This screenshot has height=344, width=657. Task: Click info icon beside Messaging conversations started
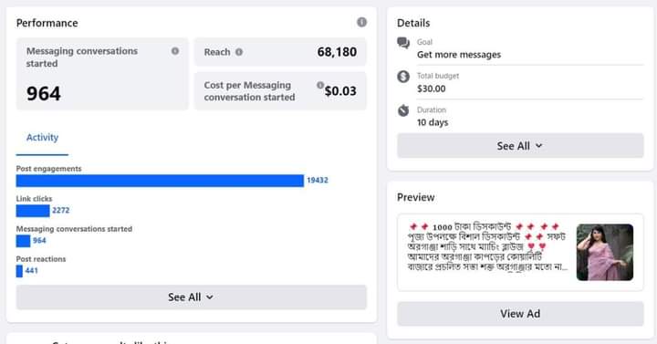pos(175,51)
